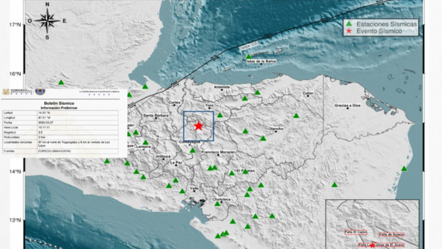Select the Falla de Sulaco label
The image size is (442, 249).
392,235
